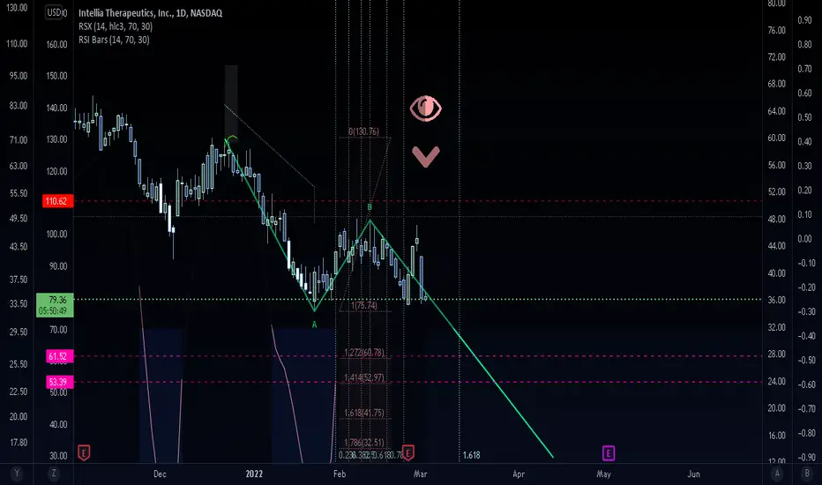Click the 48.00 right axis value

(777, 220)
